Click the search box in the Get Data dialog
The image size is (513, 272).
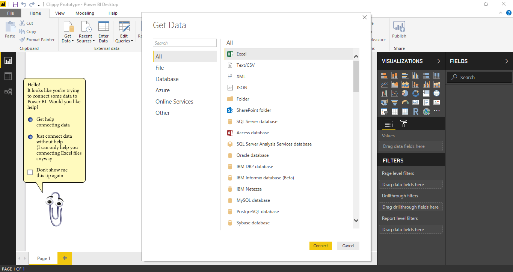(x=184, y=42)
